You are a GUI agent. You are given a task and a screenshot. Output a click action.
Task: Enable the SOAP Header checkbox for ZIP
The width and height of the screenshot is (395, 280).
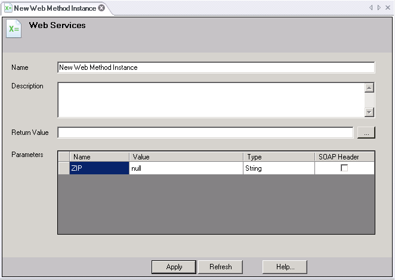point(344,168)
